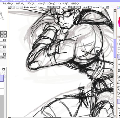Open the rotation angle dropdown arrow
This screenshot has height=118, width=120.
69,7
